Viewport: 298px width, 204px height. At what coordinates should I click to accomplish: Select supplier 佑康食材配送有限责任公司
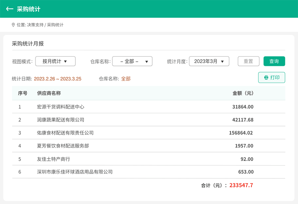[65, 133]
